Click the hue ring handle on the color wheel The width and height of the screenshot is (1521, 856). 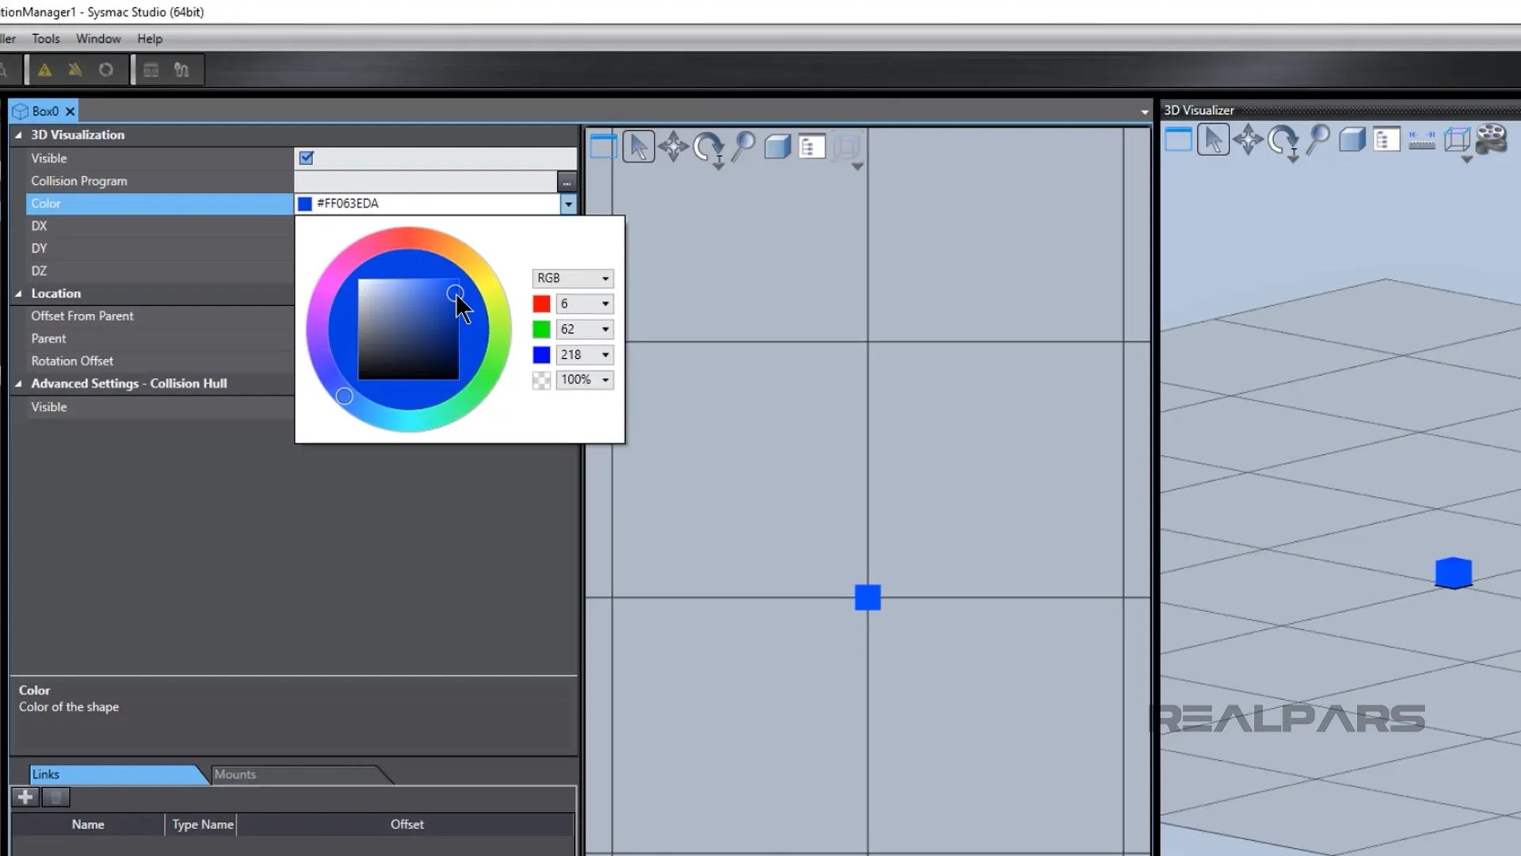pos(344,396)
